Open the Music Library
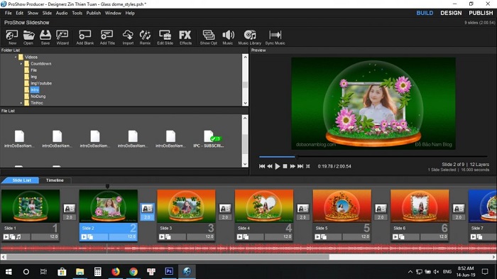Viewport: 497px width, 279px height. 250,38
